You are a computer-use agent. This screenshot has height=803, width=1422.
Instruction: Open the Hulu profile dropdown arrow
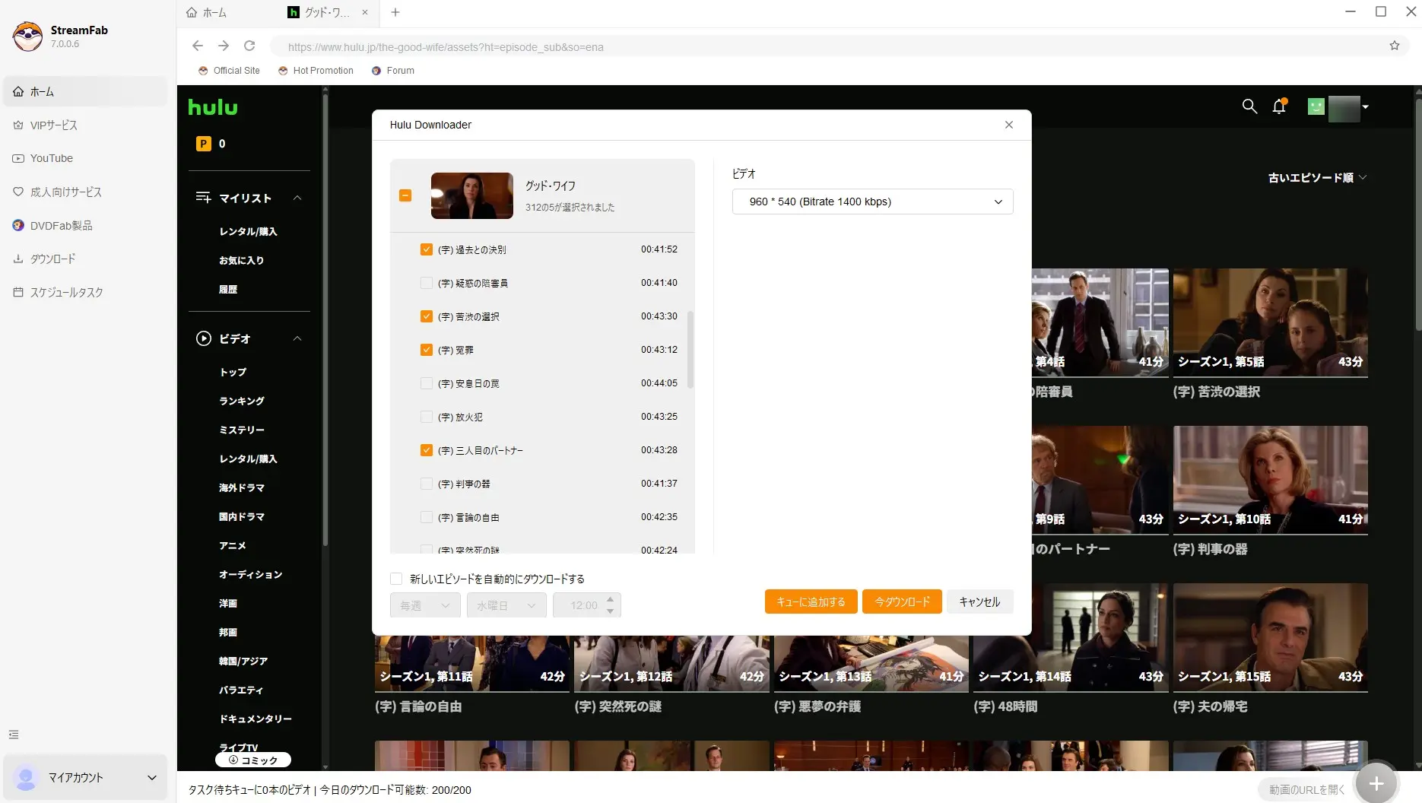click(x=1366, y=107)
